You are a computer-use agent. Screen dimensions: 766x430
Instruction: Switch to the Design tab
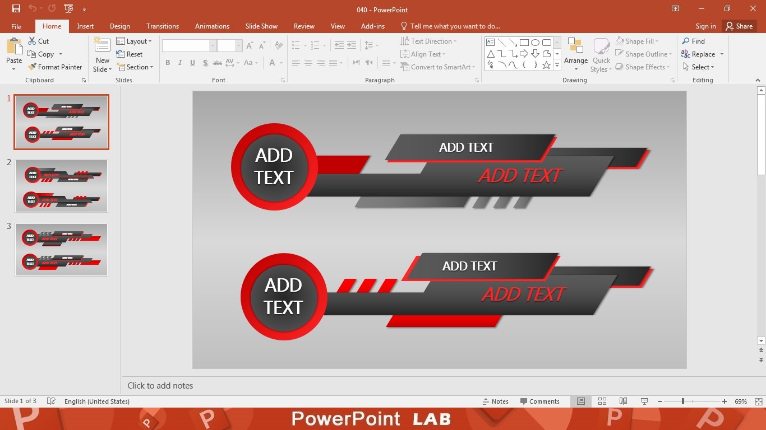120,26
